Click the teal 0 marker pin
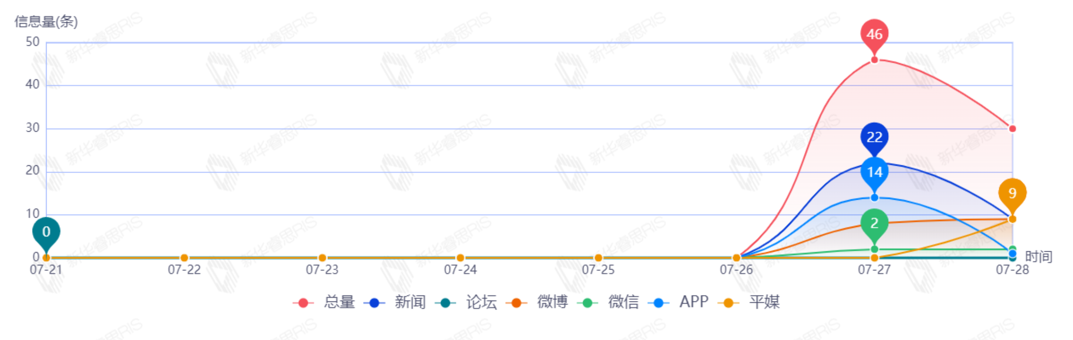 coord(46,231)
